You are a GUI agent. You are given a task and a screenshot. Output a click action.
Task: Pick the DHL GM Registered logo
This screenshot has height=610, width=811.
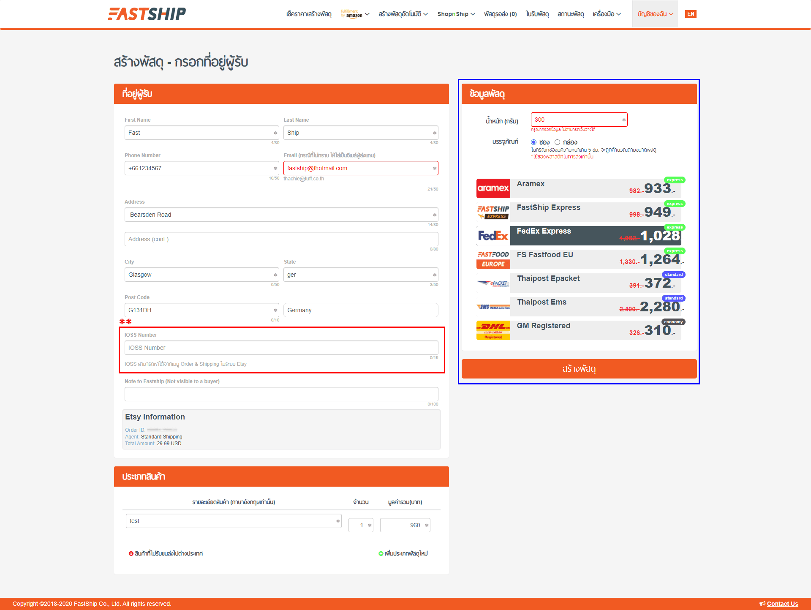click(x=493, y=330)
